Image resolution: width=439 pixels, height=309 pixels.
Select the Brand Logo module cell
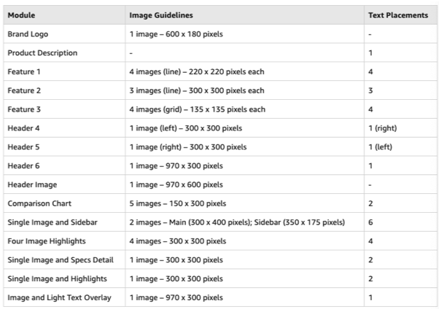64,34
